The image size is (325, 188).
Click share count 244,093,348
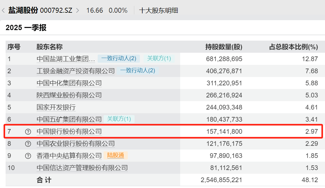pyautogui.click(x=224, y=107)
